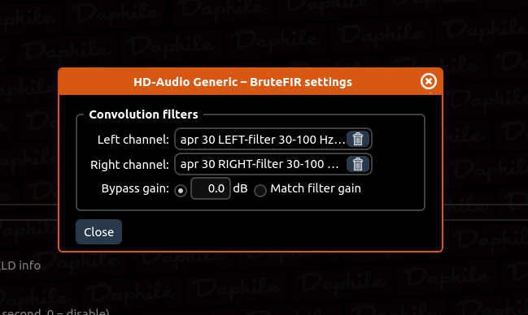The height and width of the screenshot is (315, 528).
Task: Click the partially hidden LD info text
Action: pyautogui.click(x=20, y=265)
